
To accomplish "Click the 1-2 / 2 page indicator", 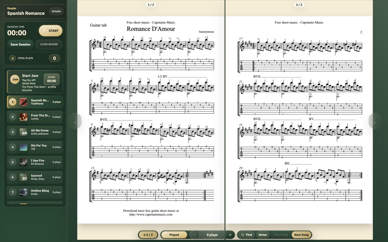I will pos(148,235).
